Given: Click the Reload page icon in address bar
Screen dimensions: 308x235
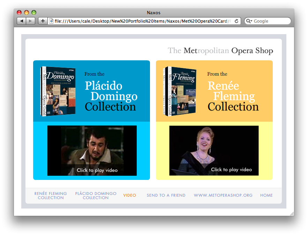Looking at the screenshot, I should pos(236,21).
